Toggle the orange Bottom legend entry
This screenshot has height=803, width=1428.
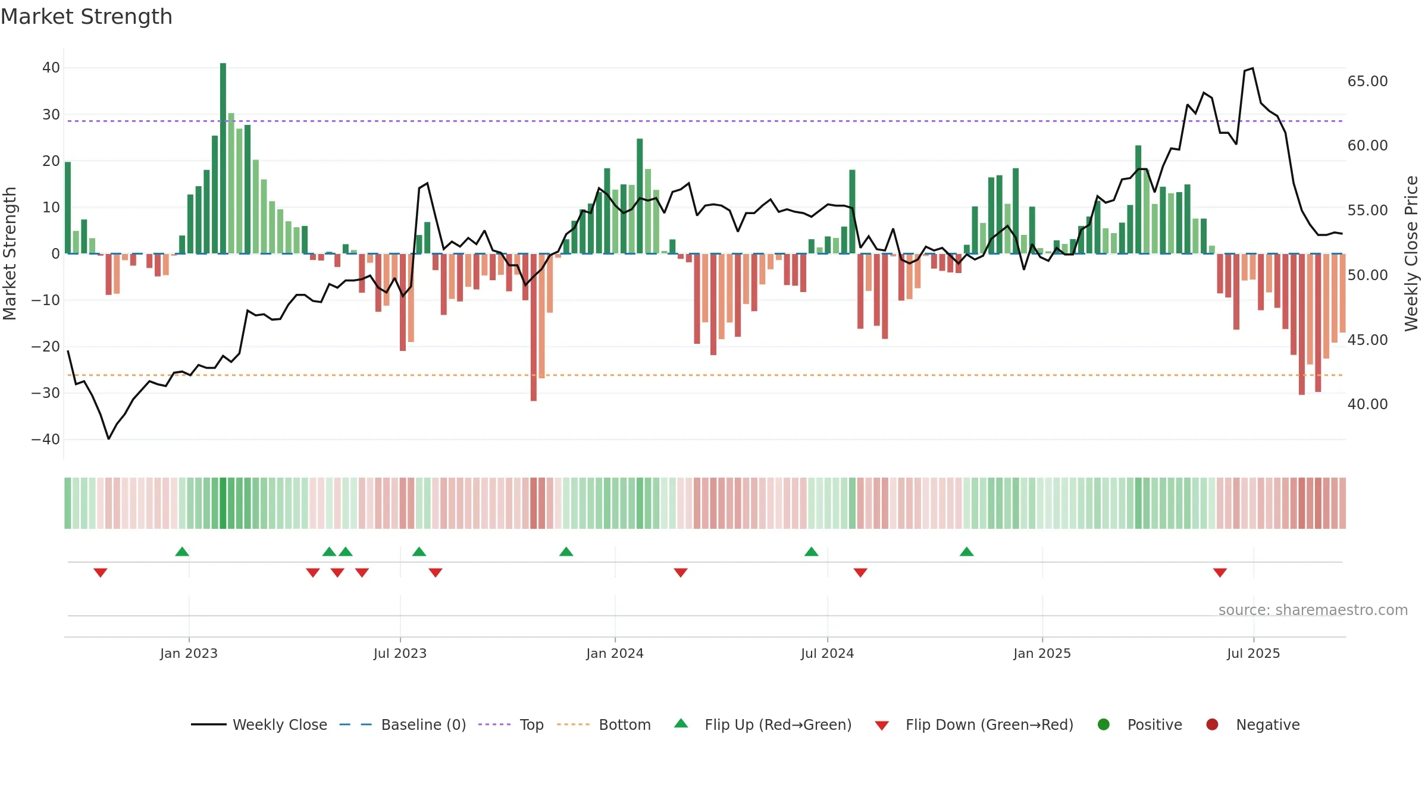pos(604,724)
